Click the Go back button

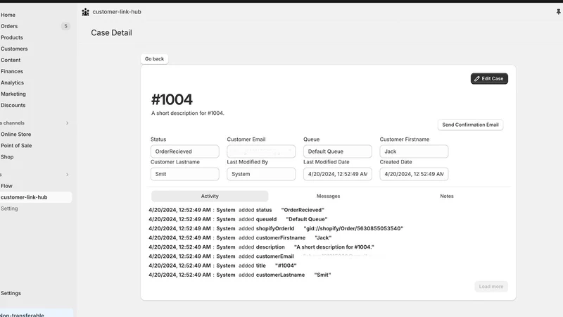click(154, 58)
